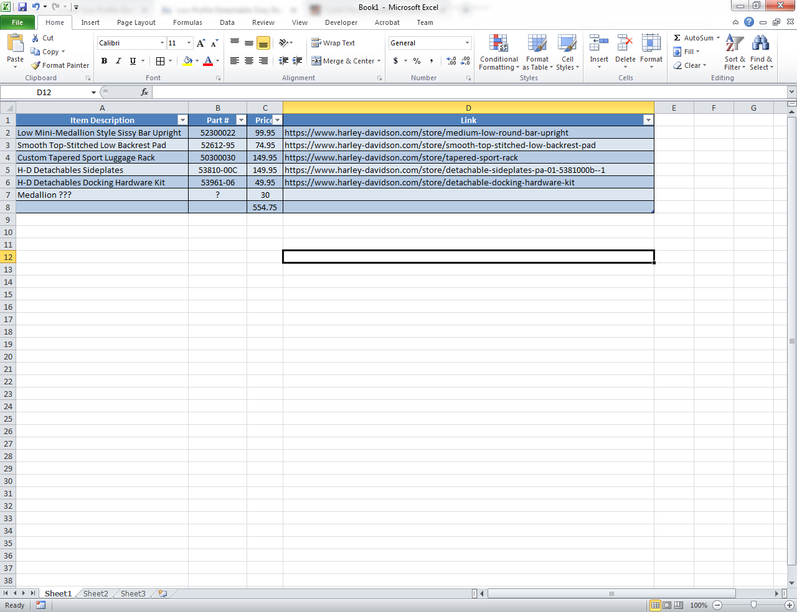Toggle Wrap Text for cell
The height and width of the screenshot is (612, 797).
(x=333, y=43)
